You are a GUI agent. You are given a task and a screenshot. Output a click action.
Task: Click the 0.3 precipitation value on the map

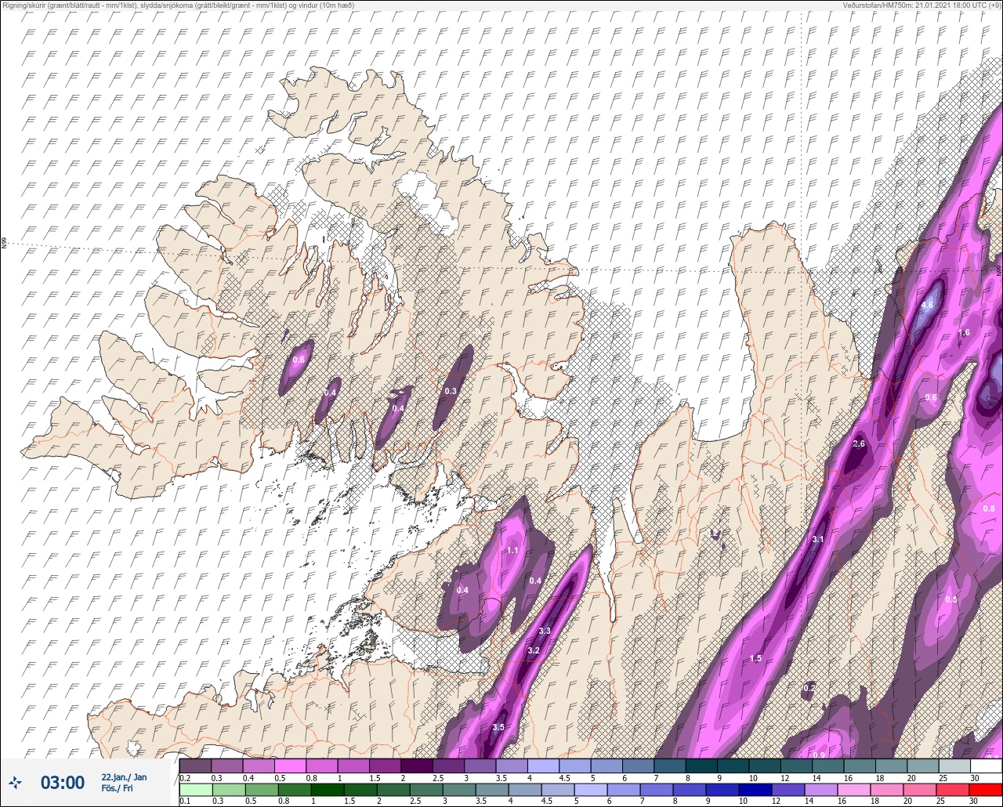click(451, 391)
